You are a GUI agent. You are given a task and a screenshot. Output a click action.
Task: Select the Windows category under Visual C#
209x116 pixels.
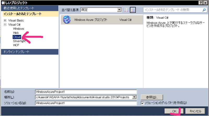19,29
